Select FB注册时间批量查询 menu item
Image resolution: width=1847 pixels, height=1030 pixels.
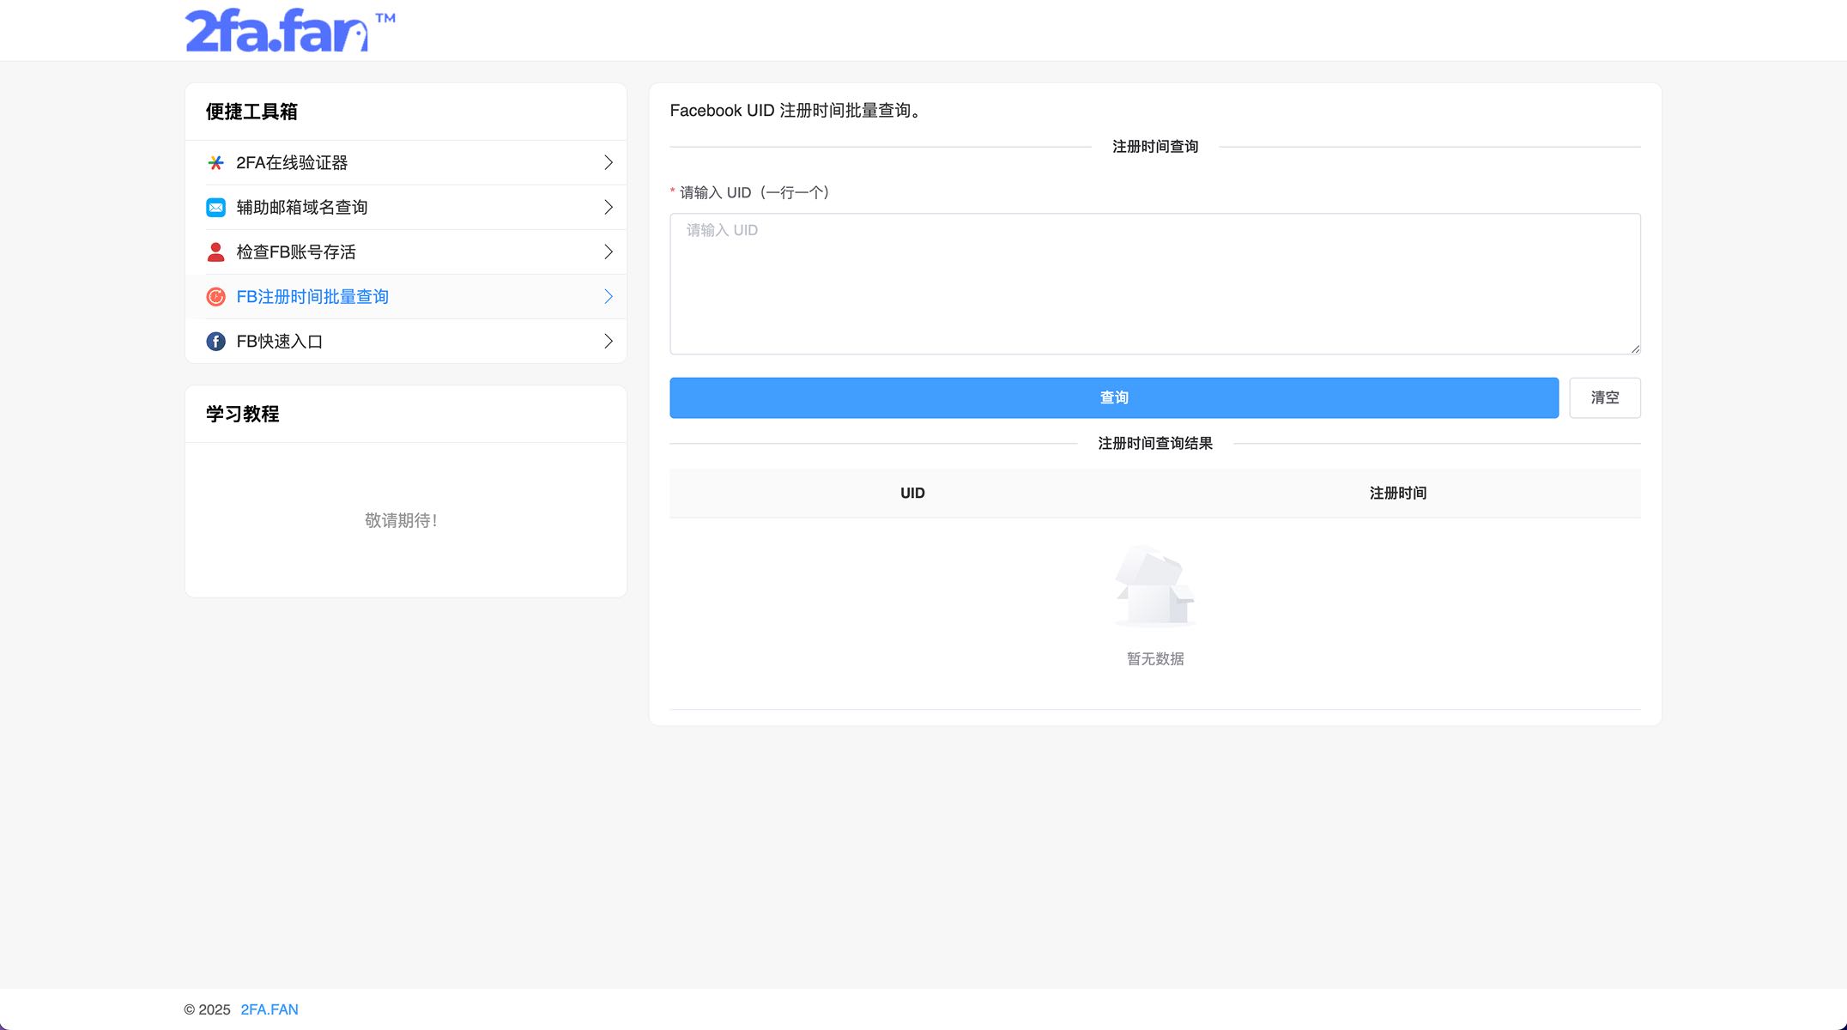(x=406, y=297)
